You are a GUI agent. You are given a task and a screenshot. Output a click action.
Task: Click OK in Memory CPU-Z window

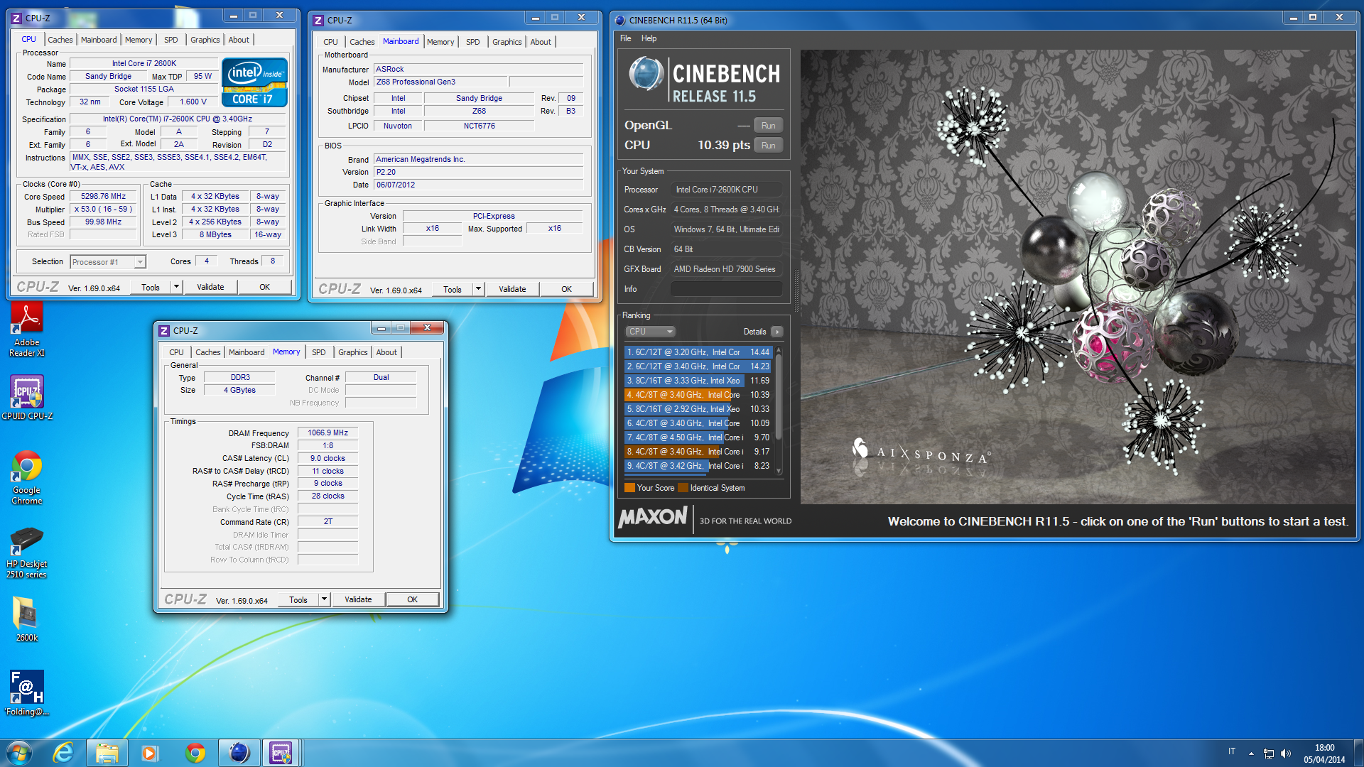(412, 599)
